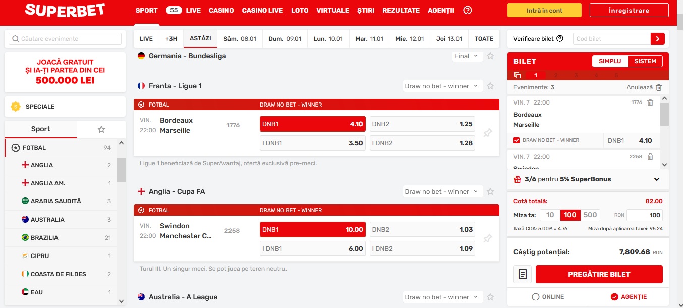686x308 pixels.
Task: Expand Coasta de Fildes in sidebar
Action: tap(61, 274)
